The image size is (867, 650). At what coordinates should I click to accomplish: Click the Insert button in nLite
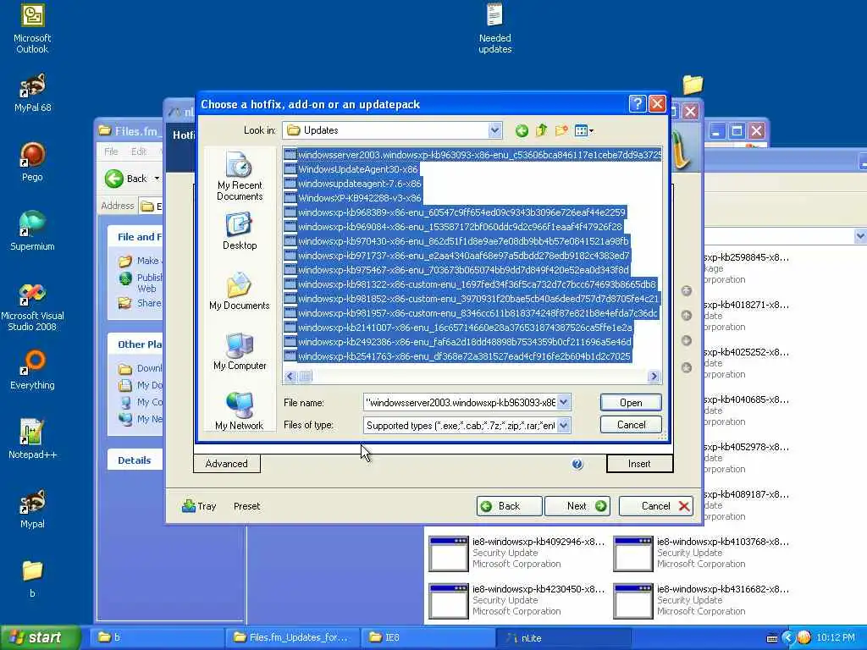[x=640, y=463]
